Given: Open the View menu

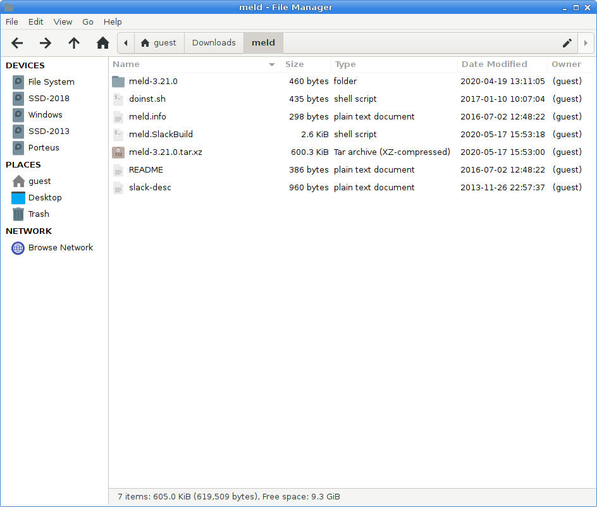Looking at the screenshot, I should pos(63,21).
